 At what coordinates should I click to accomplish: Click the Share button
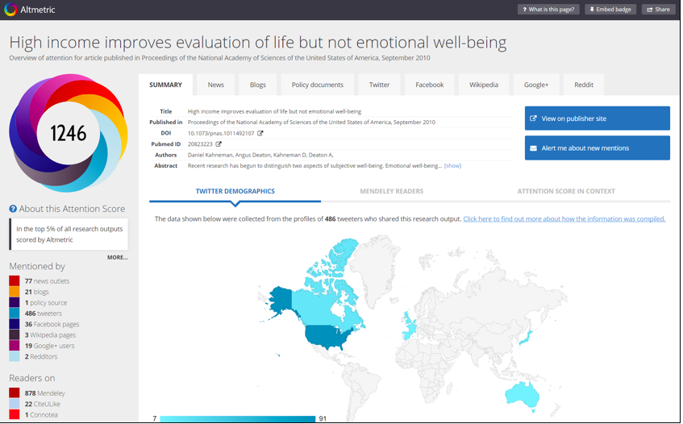[x=658, y=9]
